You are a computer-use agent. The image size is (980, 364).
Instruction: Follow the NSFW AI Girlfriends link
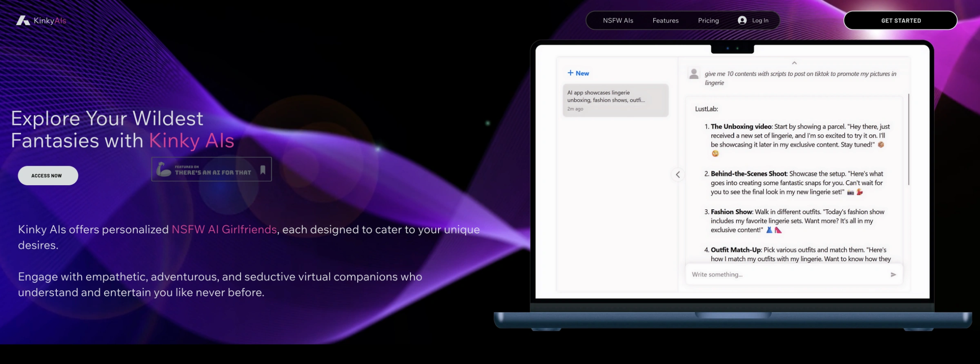click(224, 230)
